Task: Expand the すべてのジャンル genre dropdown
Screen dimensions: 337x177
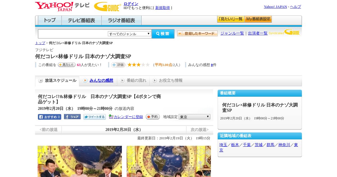Action: (x=129, y=34)
